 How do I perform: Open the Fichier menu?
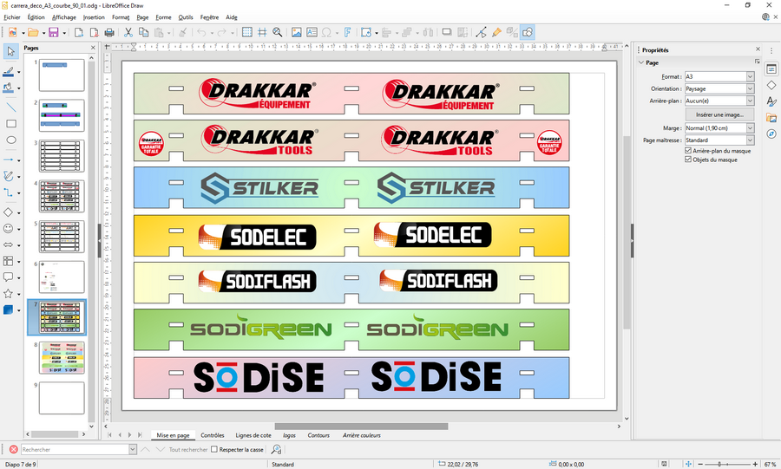tap(12, 17)
